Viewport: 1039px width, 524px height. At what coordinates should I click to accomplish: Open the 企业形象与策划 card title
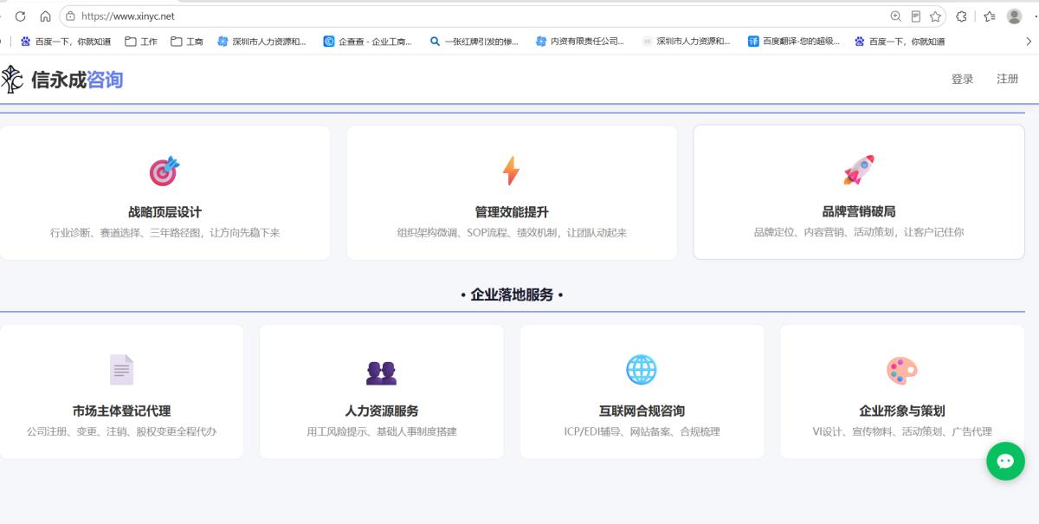tap(902, 411)
